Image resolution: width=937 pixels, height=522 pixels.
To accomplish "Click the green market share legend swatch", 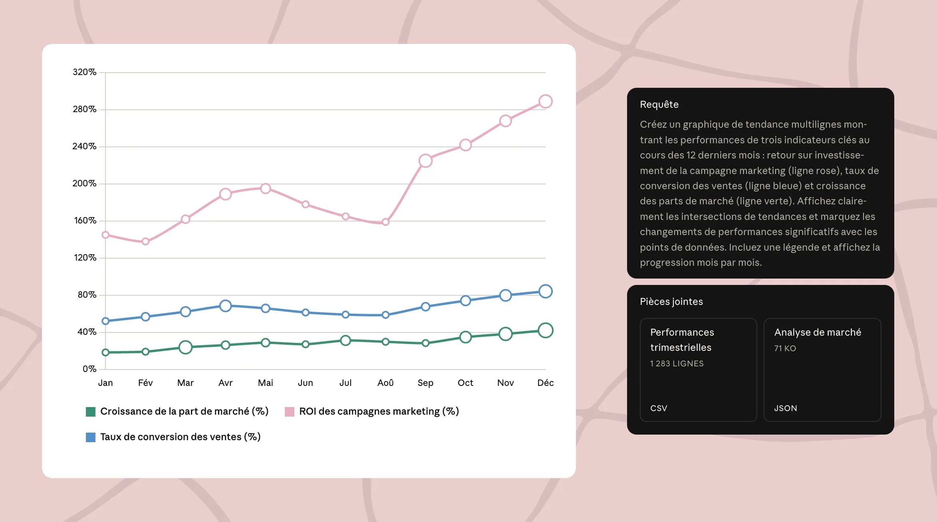I will 91,411.
